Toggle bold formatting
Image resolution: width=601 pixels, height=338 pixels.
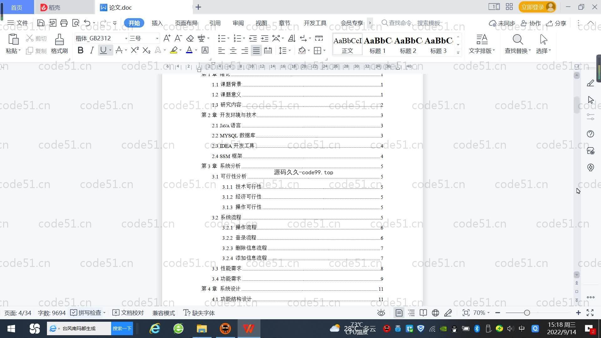80,50
